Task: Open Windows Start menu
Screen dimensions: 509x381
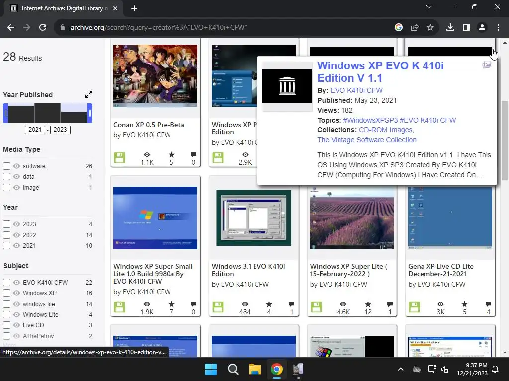Action: click(x=211, y=369)
